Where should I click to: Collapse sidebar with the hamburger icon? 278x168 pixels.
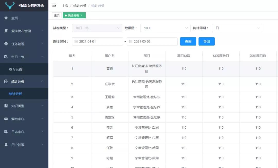[54, 5]
